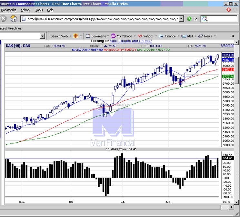Click the horizontal scrollbar right arrow
240x217 pixels.
232,207
